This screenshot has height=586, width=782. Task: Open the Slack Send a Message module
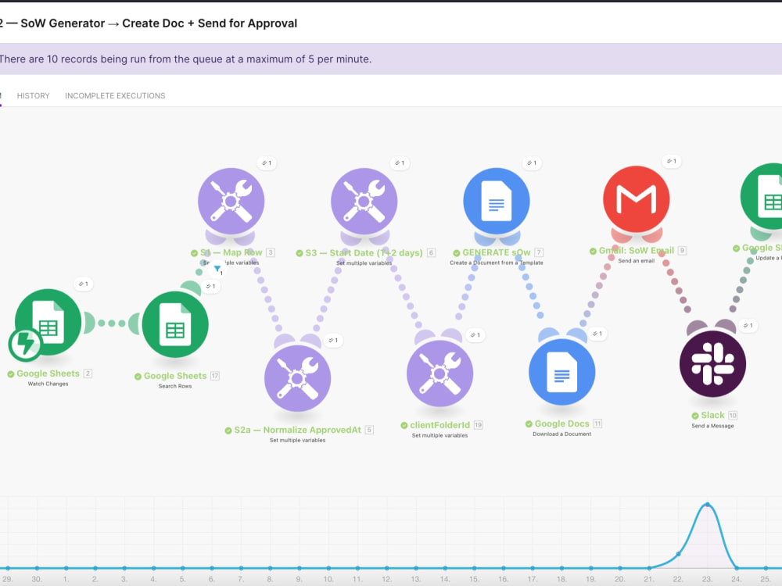click(712, 364)
